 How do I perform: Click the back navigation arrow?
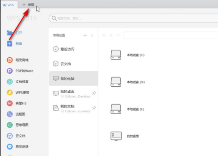[104, 35]
